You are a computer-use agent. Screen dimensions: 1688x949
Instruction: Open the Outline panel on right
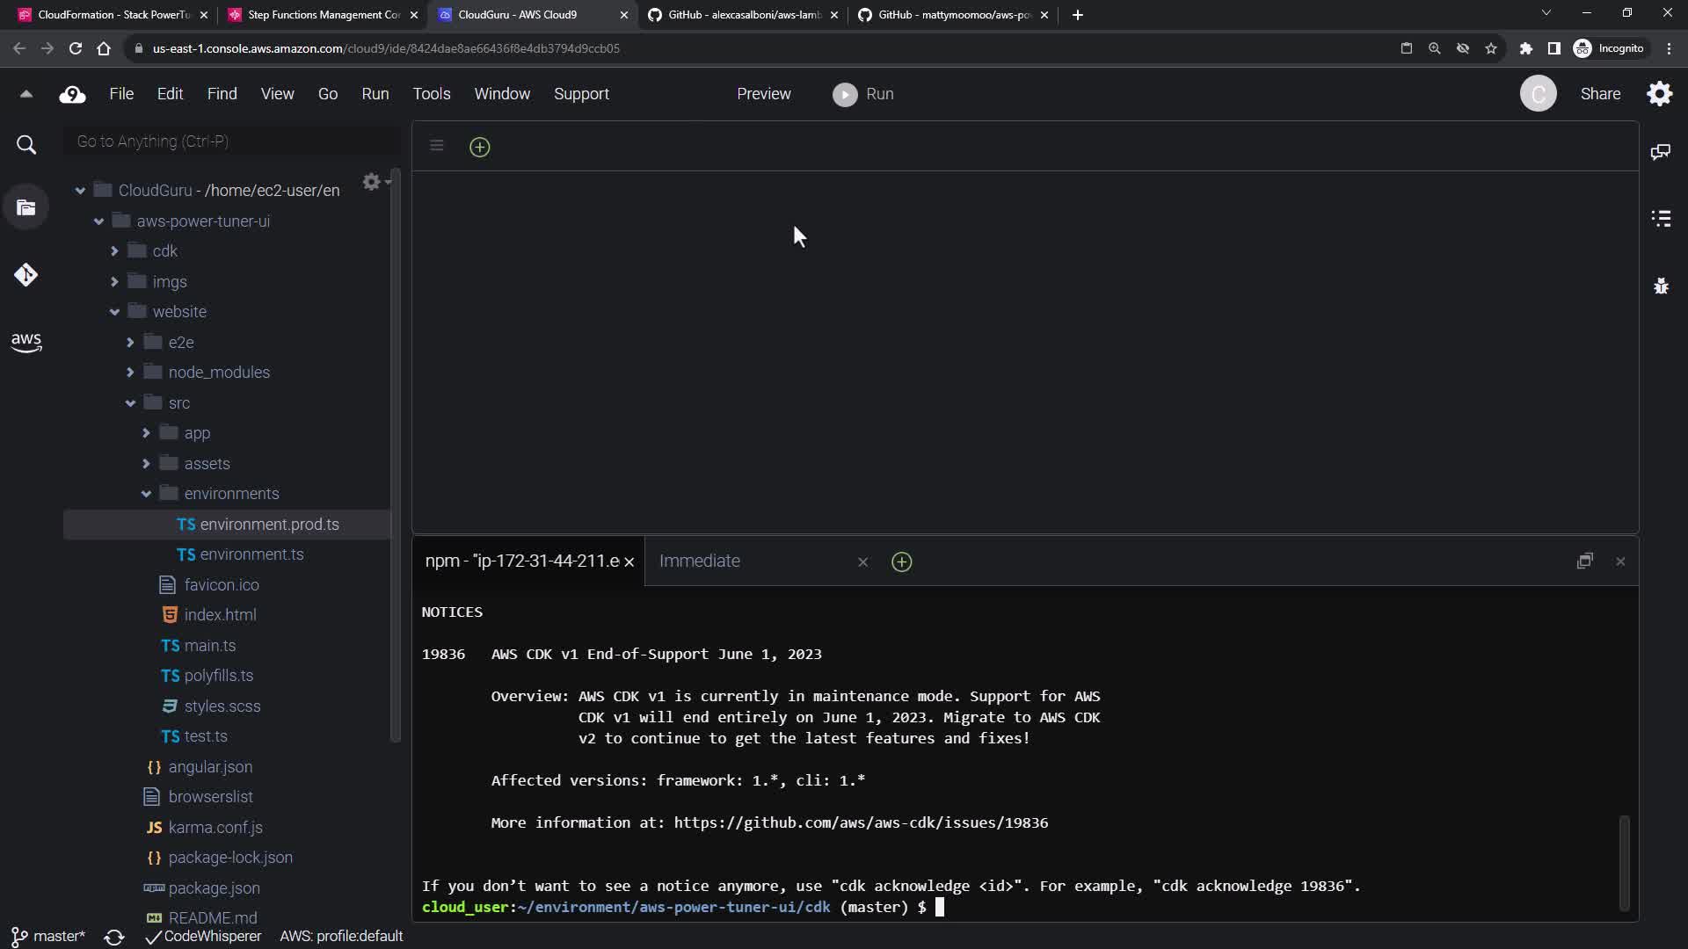(x=1661, y=218)
